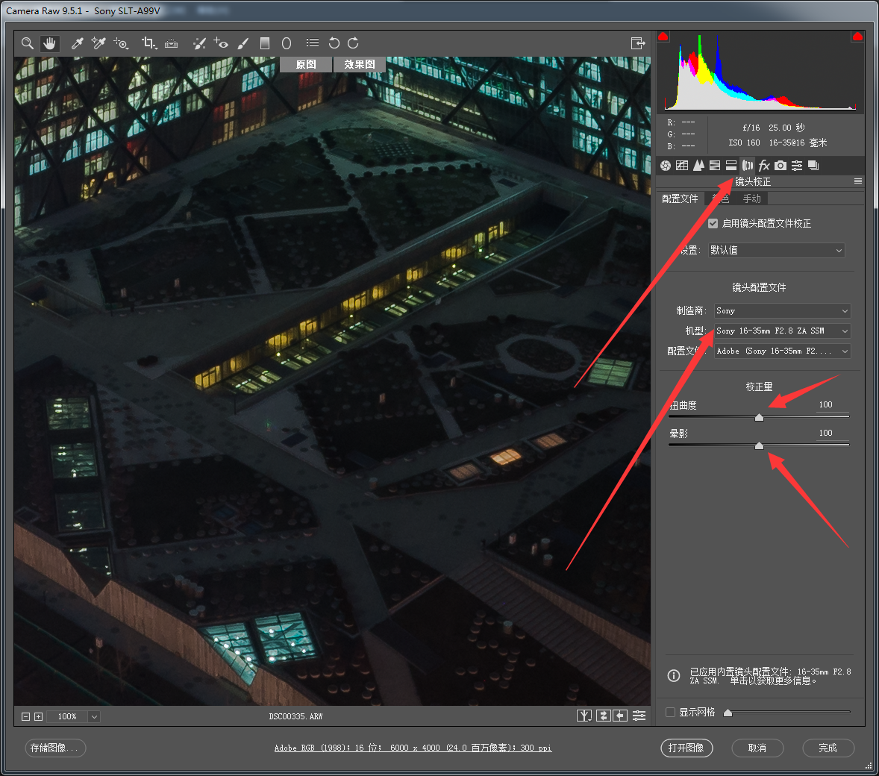Rotate image counterclockwise
Screen dimensions: 879x776
point(334,43)
